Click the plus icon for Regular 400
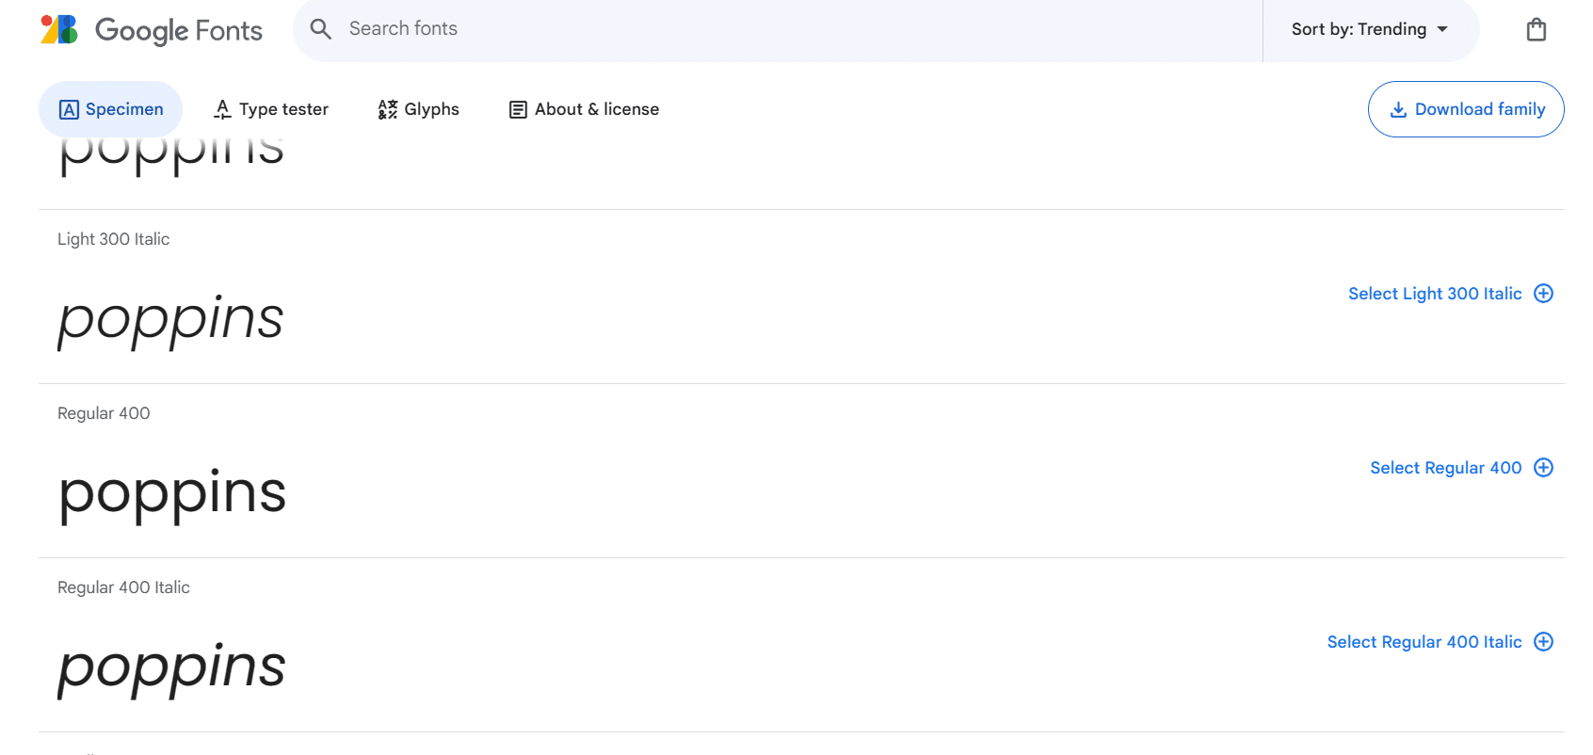The image size is (1593, 755). tap(1543, 468)
